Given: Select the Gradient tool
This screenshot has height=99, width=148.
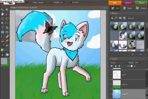Looking at the screenshot, I should click(x=2, y=50).
